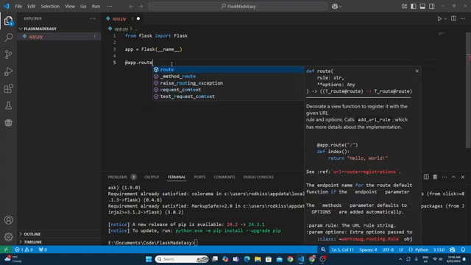Image resolution: width=471 pixels, height=265 pixels.
Task: Open Explorer panel More Actions ellipsis
Action: (93, 18)
